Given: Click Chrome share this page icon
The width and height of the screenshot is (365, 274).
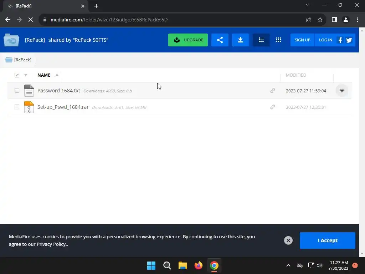Looking at the screenshot, I should (x=309, y=20).
